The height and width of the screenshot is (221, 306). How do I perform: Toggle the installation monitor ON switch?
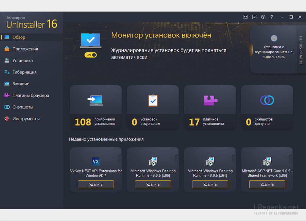click(x=91, y=55)
